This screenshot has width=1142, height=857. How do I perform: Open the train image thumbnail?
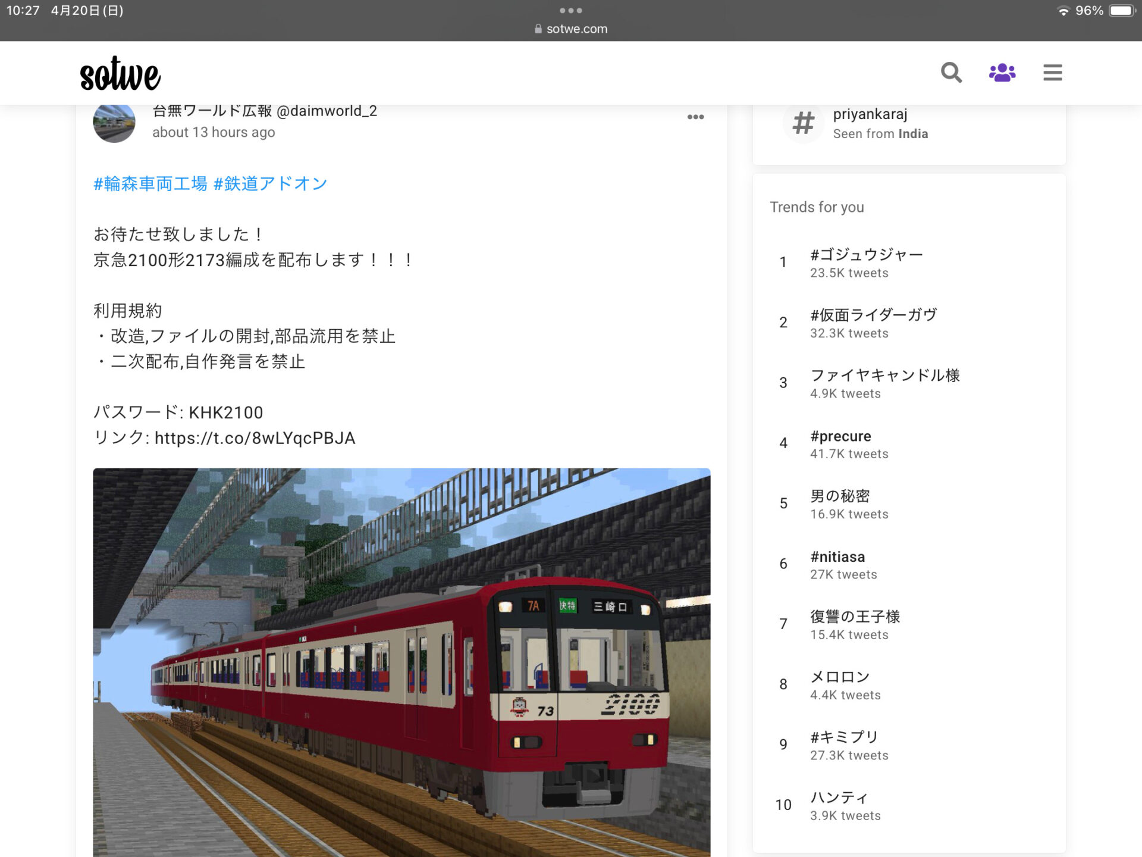click(401, 661)
